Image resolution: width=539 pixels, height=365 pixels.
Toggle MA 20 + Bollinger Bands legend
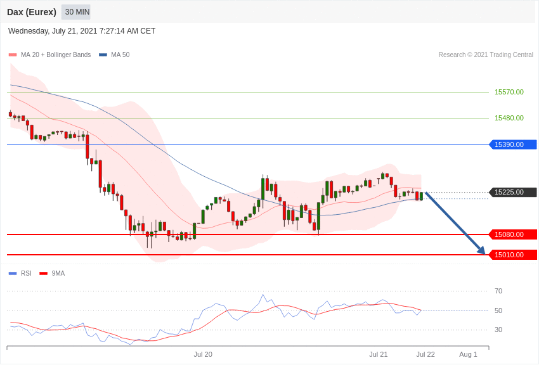[x=50, y=54]
